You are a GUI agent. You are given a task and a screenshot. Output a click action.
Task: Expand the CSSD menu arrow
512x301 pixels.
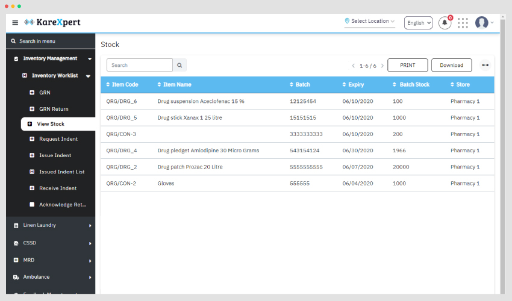tap(90, 244)
